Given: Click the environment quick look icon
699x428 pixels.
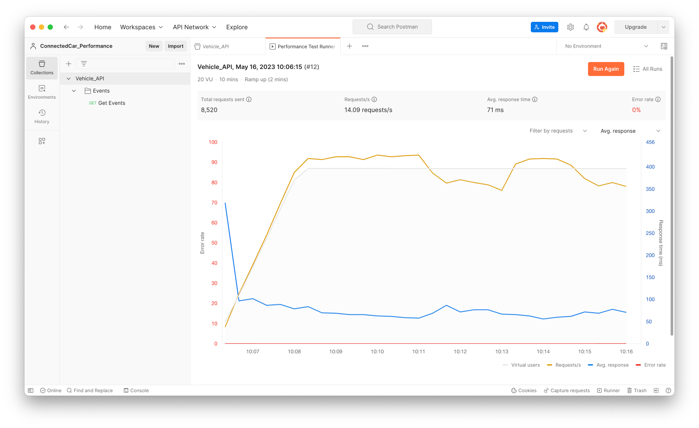Looking at the screenshot, I should [664, 46].
